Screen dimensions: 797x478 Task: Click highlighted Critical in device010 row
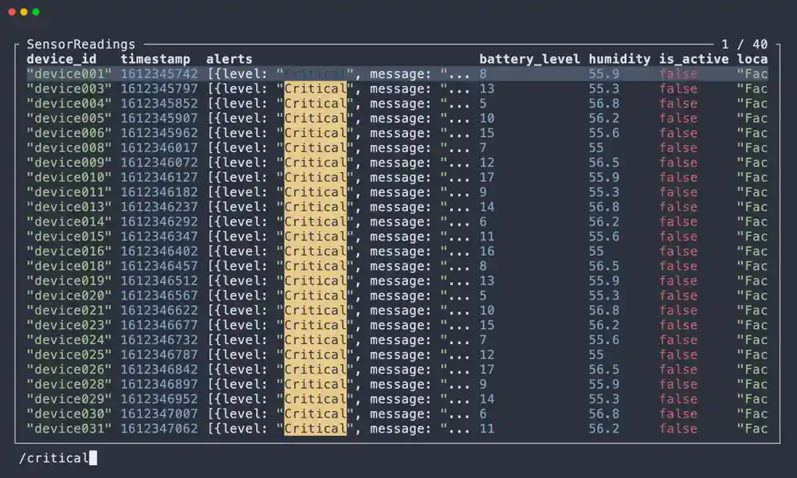[315, 178]
